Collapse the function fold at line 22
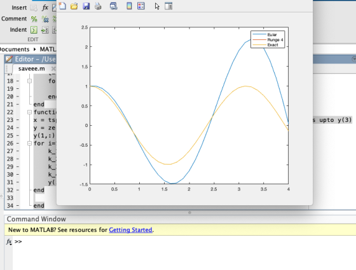 point(29,112)
